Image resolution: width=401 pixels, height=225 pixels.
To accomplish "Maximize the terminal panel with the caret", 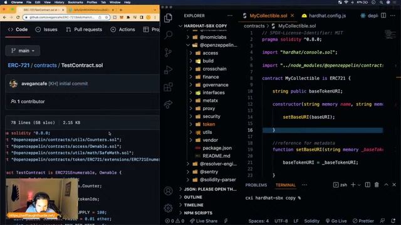I will (x=386, y=185).
